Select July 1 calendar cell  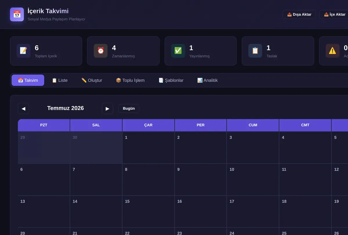pos(148,147)
